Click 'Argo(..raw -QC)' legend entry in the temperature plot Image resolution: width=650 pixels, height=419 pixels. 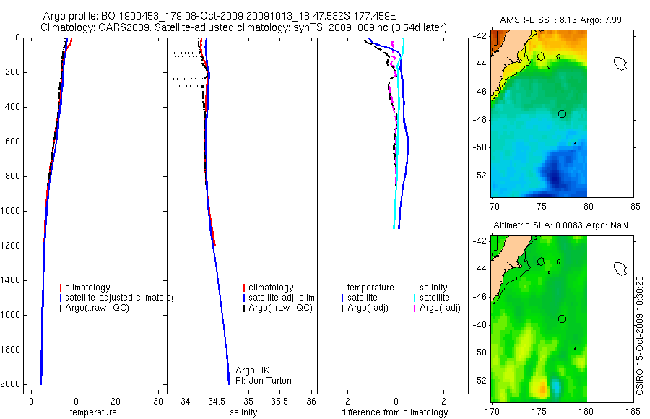[97, 308]
